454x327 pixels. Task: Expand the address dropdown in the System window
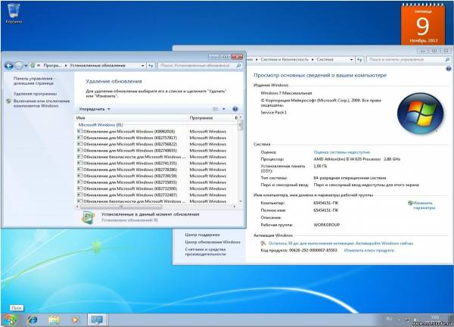click(351, 59)
